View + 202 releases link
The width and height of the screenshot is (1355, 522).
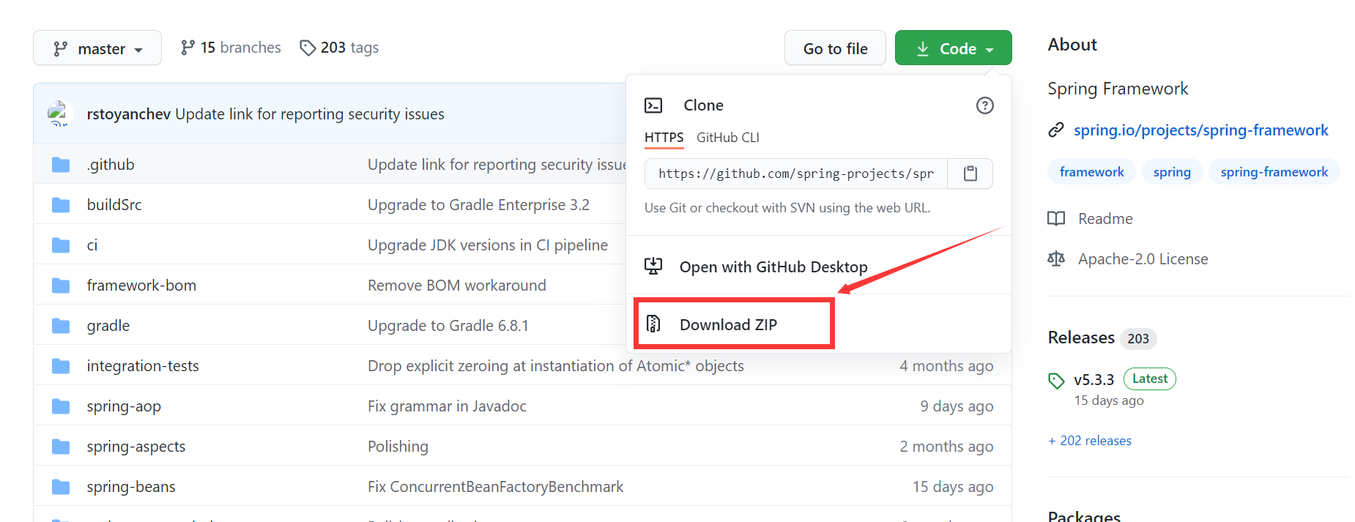pos(1090,441)
